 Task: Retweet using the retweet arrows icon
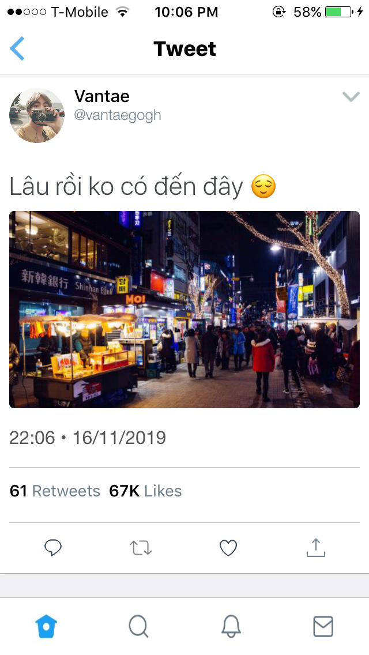click(141, 548)
